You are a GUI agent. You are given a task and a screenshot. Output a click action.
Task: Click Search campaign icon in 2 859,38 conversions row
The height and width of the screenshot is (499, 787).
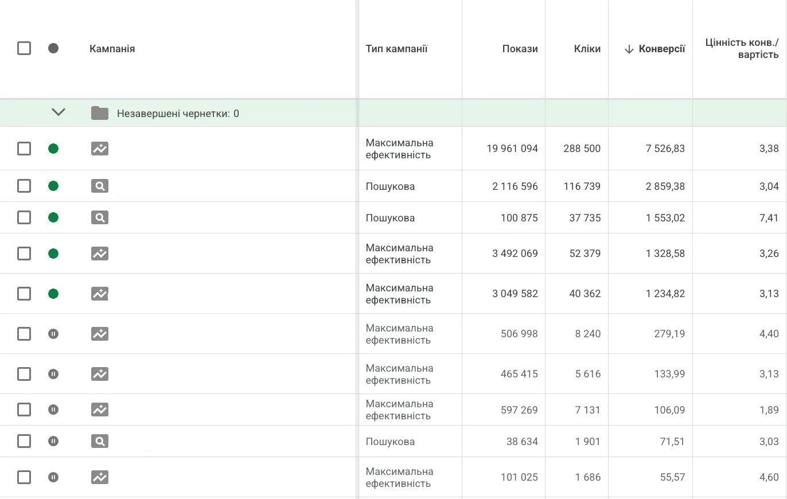[100, 186]
